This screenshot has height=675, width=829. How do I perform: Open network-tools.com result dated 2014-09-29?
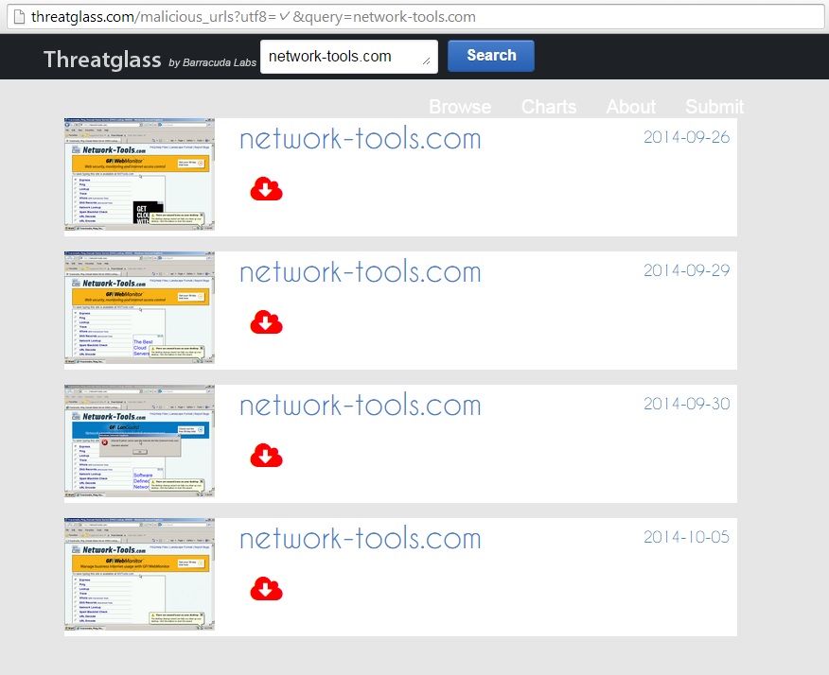coord(360,272)
